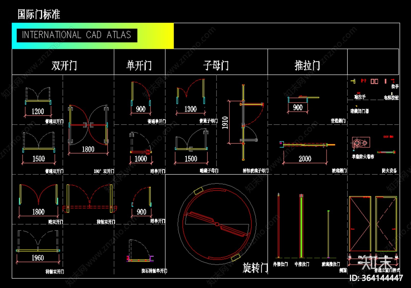Select the 180° 双开门 door block
This screenshot has width=411, height=288.
click(89, 125)
